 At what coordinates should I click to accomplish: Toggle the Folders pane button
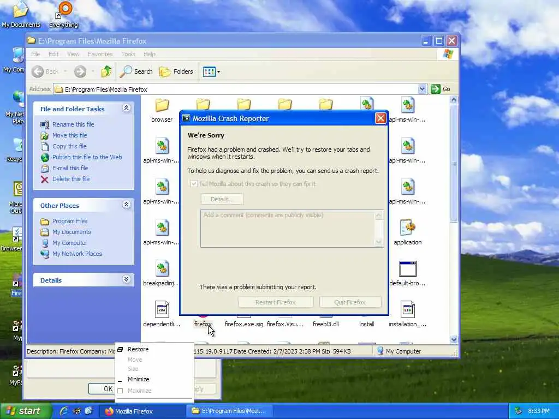pos(176,71)
